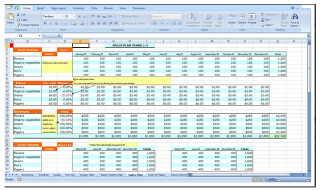
Task: Click the Cut scissors icon
Action: [x=18, y=14]
